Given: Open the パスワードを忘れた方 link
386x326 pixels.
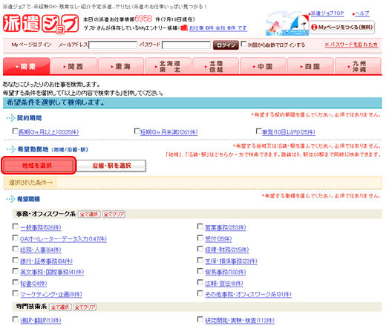Looking at the screenshot, I should 351,45.
